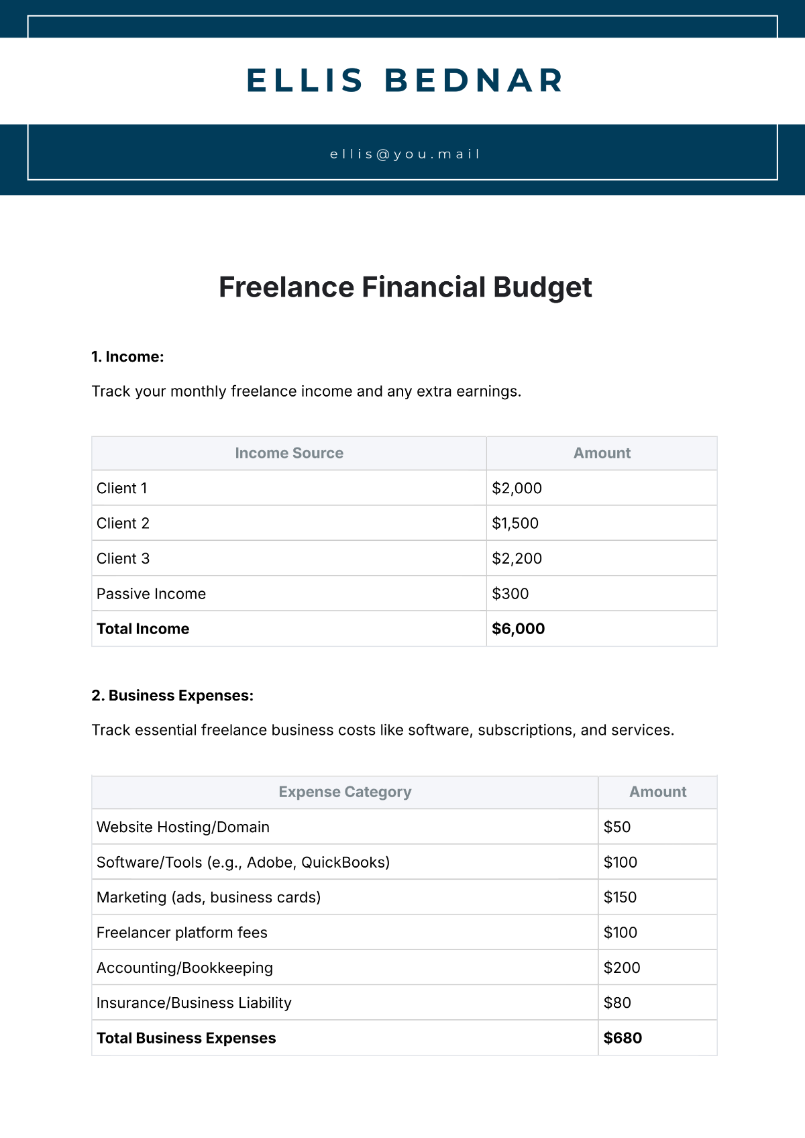Click the Amount header in the income table
The width and height of the screenshot is (805, 1138).
coord(602,454)
